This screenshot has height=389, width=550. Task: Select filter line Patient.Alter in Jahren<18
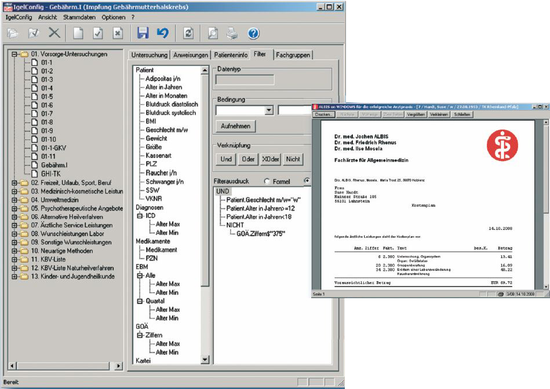click(x=259, y=217)
